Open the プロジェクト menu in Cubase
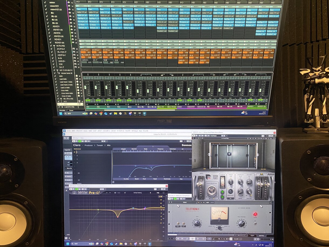This screenshot has width=329, height=247. [79, 131]
